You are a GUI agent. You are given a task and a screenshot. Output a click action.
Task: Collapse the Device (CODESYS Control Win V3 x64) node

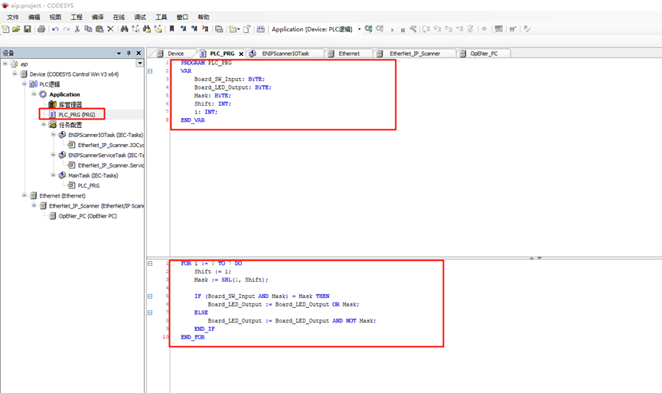pyautogui.click(x=15, y=74)
